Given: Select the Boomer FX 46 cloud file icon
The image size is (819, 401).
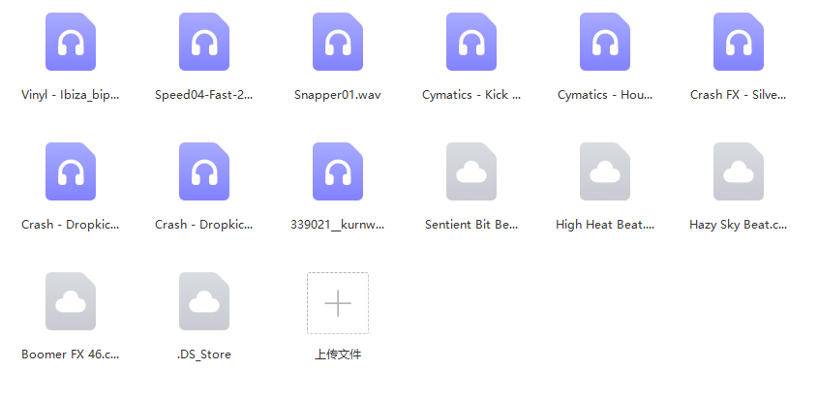Looking at the screenshot, I should (x=71, y=301).
